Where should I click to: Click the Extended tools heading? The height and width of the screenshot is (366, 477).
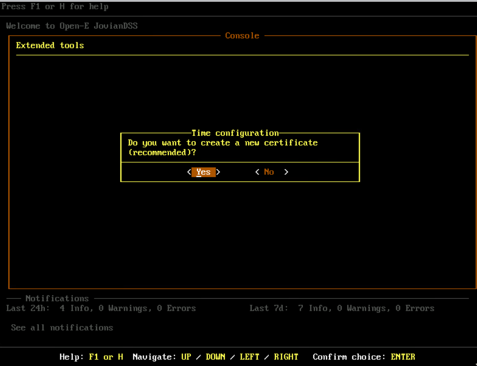tap(50, 45)
